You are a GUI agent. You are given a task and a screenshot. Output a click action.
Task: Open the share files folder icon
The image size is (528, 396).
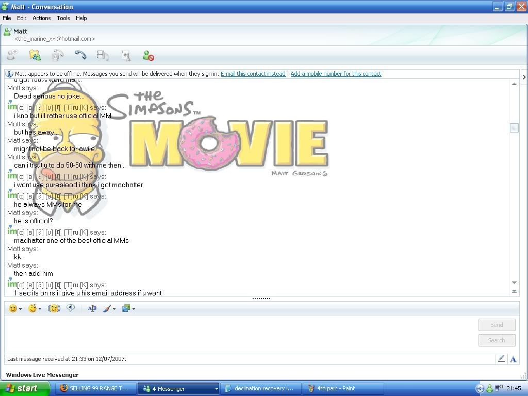click(x=35, y=55)
